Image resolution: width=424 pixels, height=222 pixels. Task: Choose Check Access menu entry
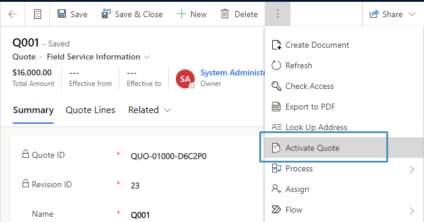click(x=344, y=86)
